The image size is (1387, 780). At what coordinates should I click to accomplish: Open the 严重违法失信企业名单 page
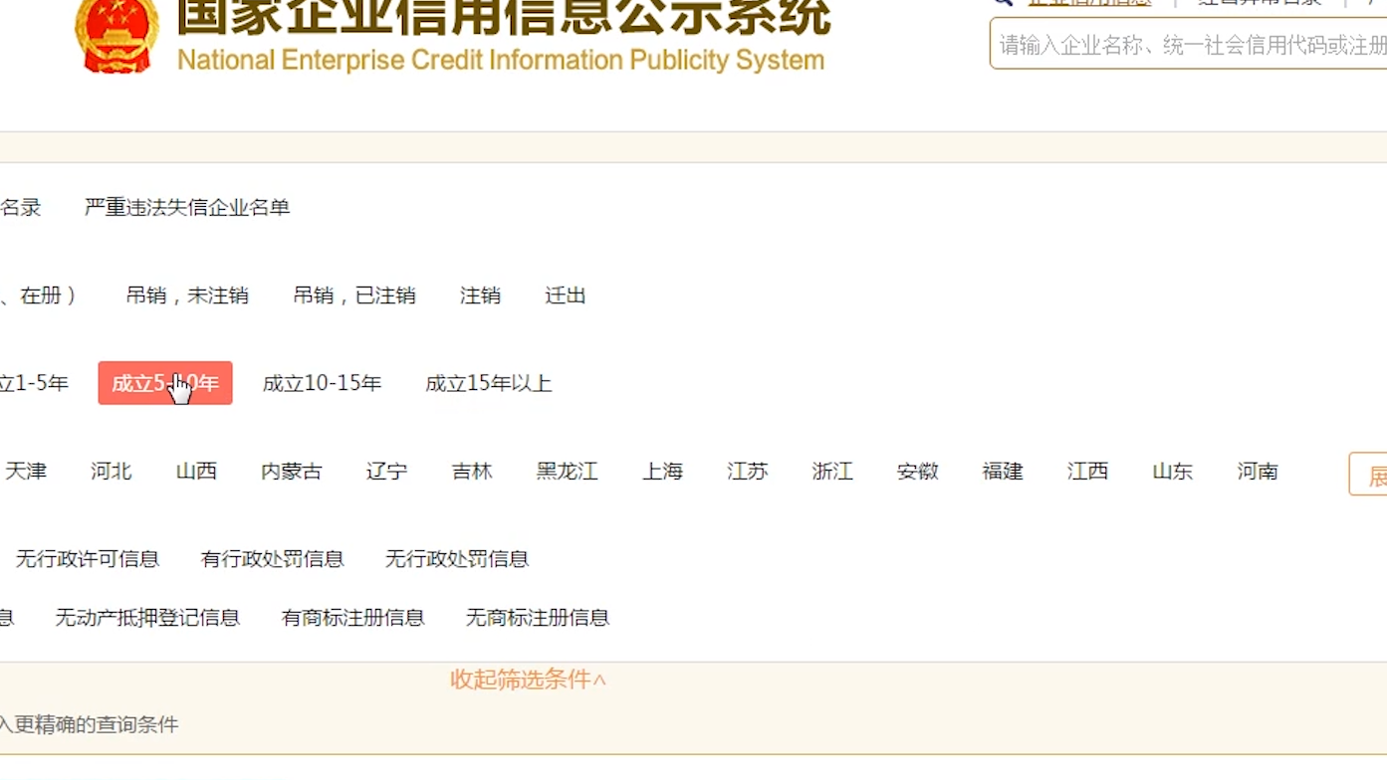185,208
